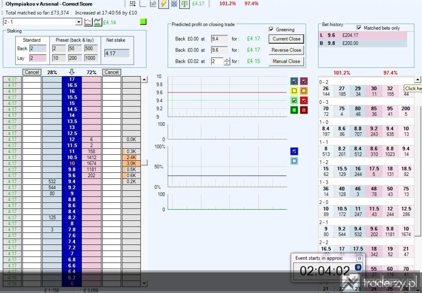Open the 2 - 1 selection dropdown

(79, 22)
